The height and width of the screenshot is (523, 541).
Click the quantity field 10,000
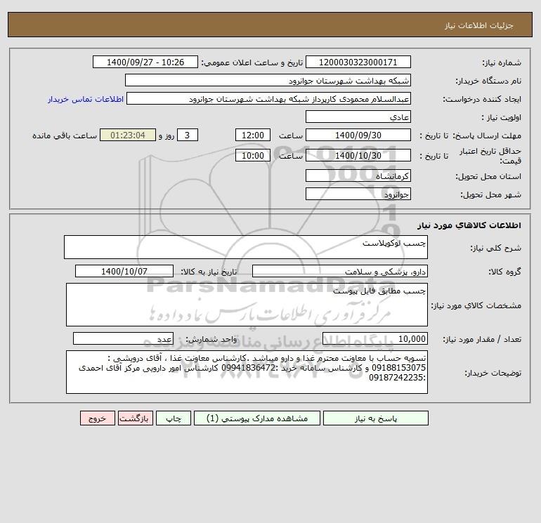click(375, 339)
